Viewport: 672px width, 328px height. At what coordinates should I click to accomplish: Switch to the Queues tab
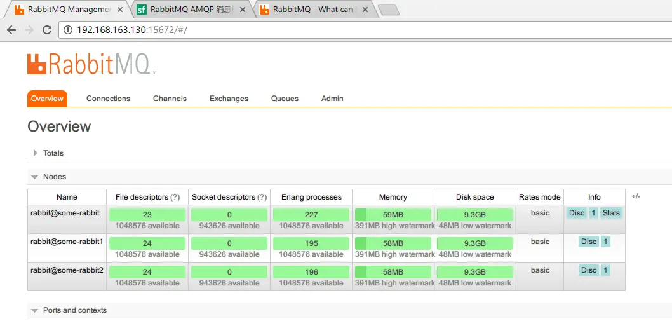pyautogui.click(x=285, y=99)
